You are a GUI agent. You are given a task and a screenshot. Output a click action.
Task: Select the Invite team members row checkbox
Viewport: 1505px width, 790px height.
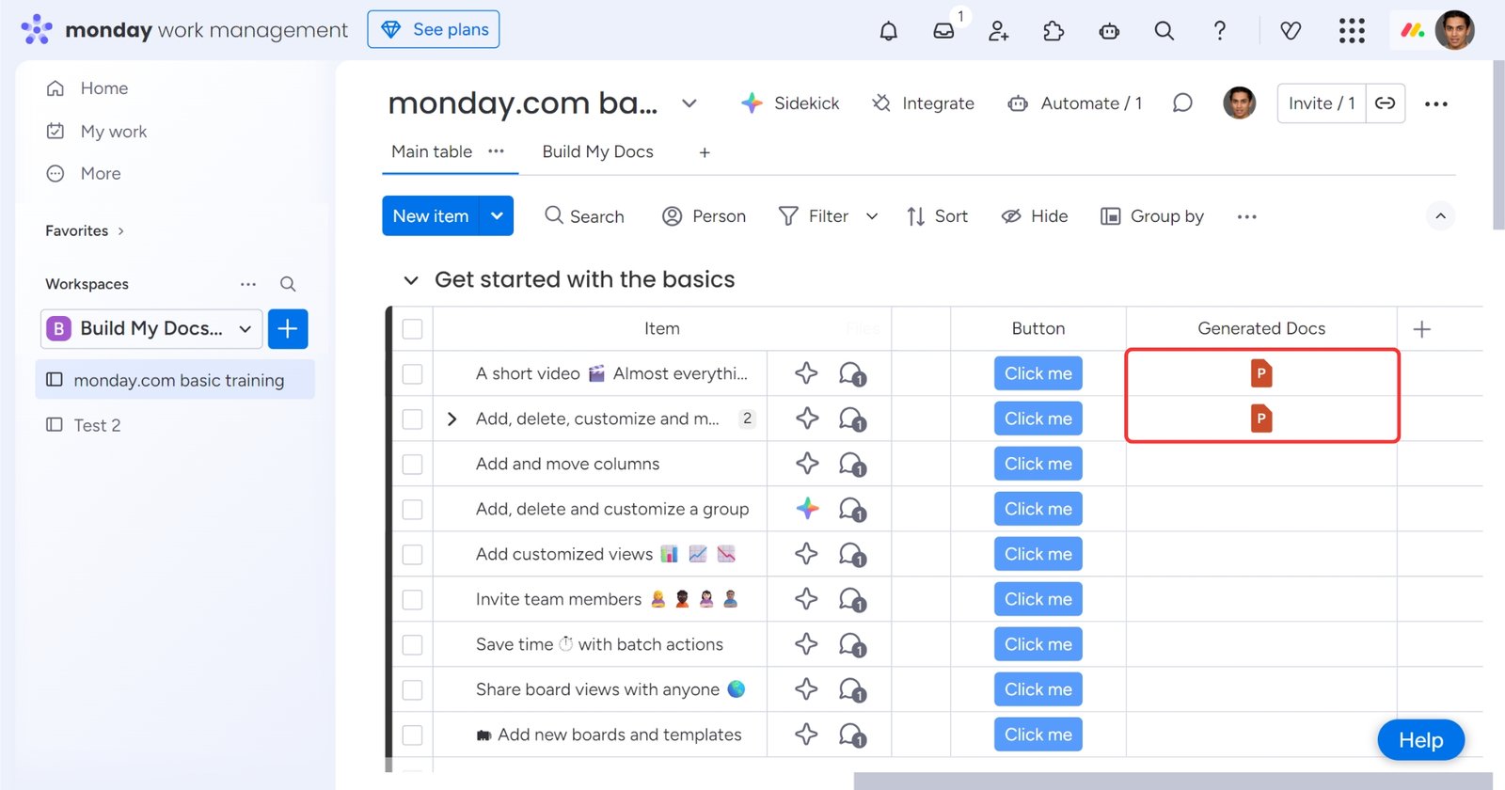tap(412, 600)
